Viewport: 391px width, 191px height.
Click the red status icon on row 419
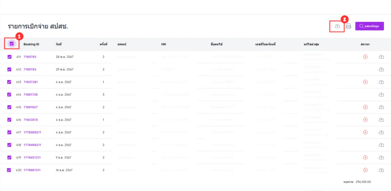tap(365, 157)
